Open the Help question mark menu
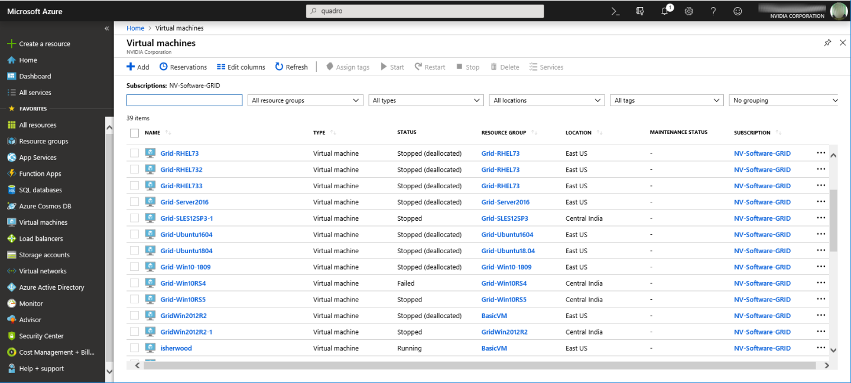The image size is (851, 383). click(713, 11)
